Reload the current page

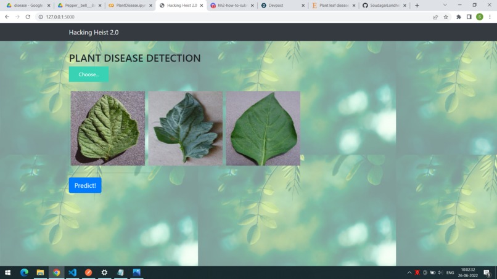tap(28, 17)
